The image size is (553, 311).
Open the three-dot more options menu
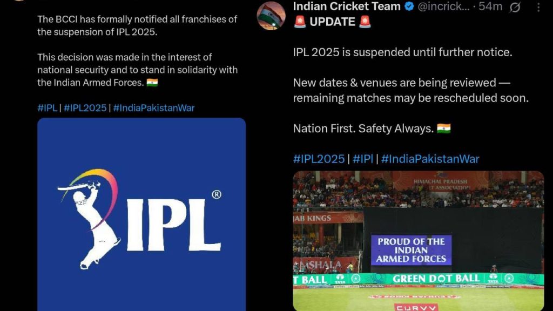point(538,7)
